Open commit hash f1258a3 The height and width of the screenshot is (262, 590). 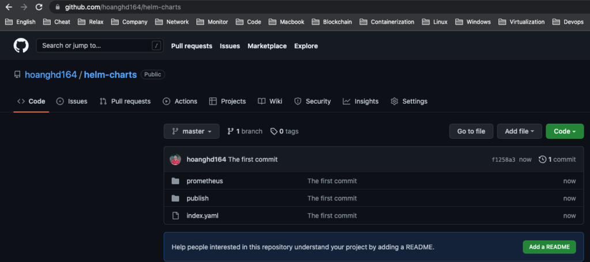coord(504,160)
